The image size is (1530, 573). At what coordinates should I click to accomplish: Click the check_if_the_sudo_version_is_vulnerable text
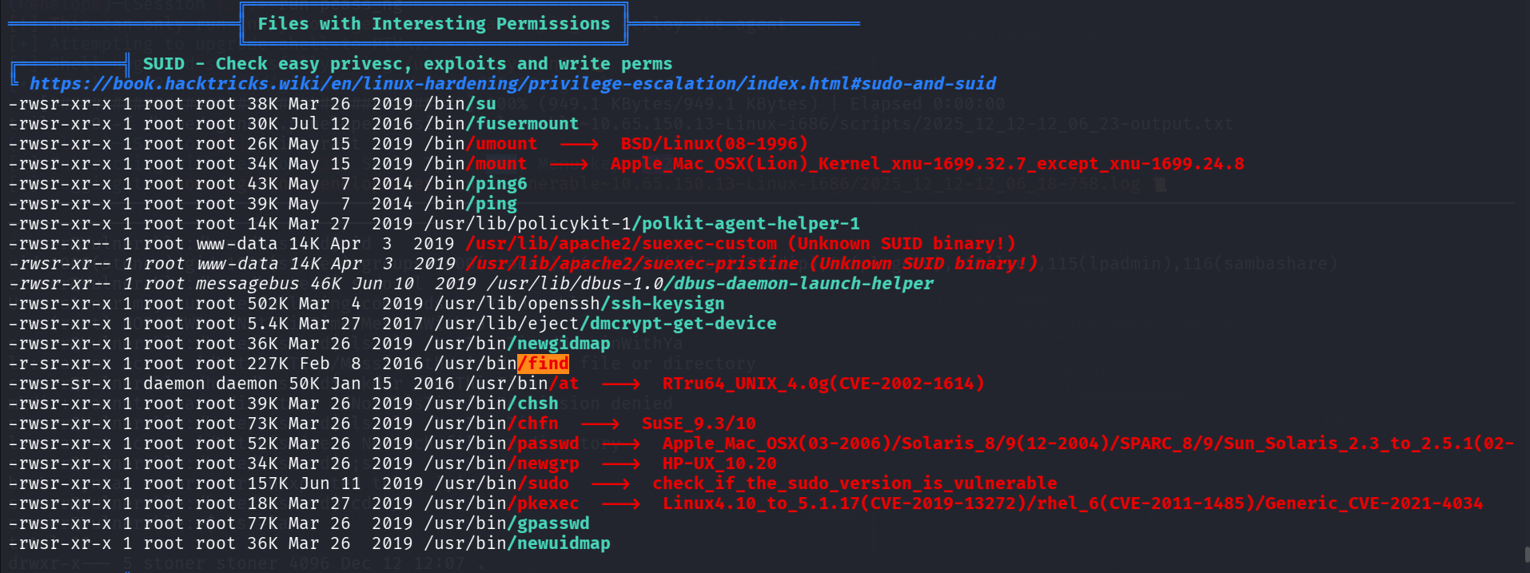(x=855, y=483)
